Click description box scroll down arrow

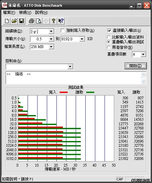(x=143, y=81)
